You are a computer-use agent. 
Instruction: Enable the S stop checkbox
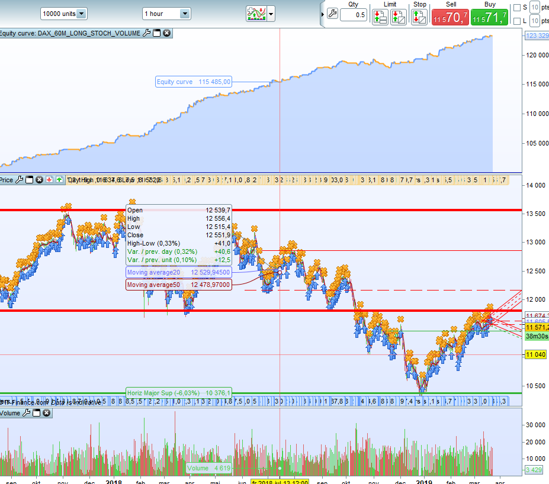517,7
